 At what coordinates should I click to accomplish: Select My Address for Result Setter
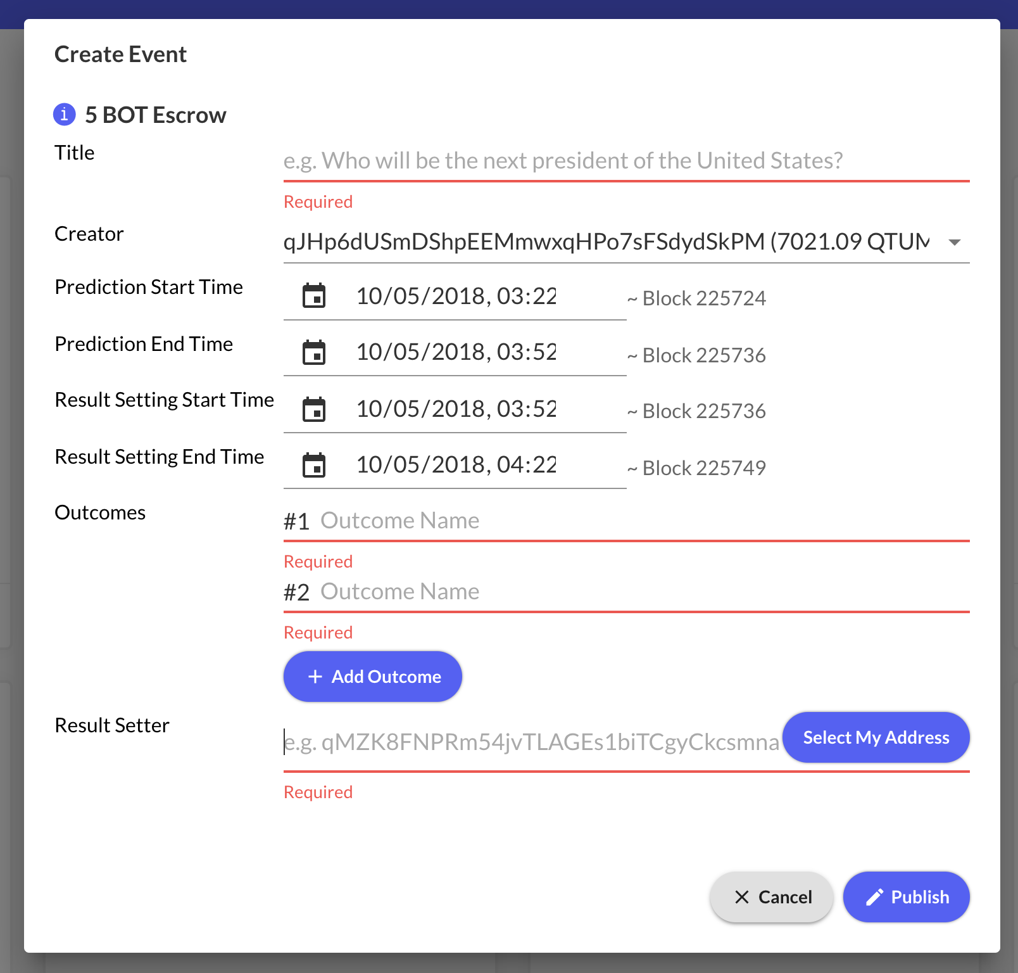tap(876, 737)
